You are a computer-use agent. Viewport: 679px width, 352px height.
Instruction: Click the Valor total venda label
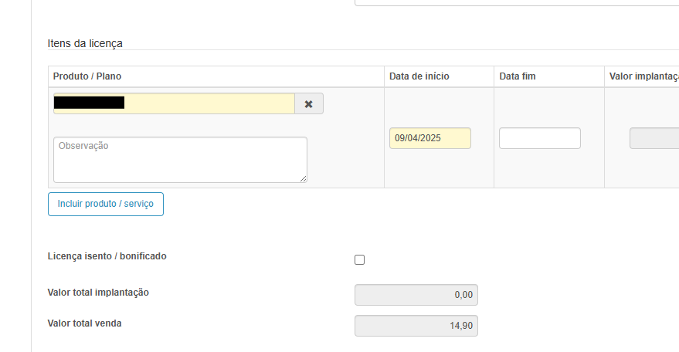click(84, 323)
